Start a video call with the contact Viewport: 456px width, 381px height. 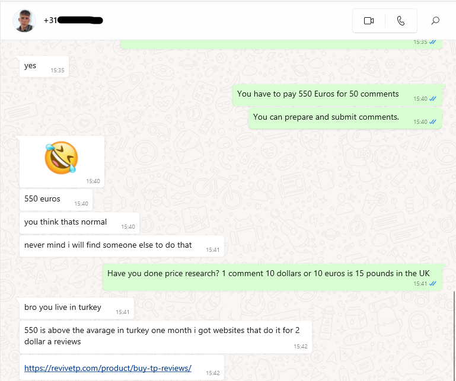[x=369, y=21]
